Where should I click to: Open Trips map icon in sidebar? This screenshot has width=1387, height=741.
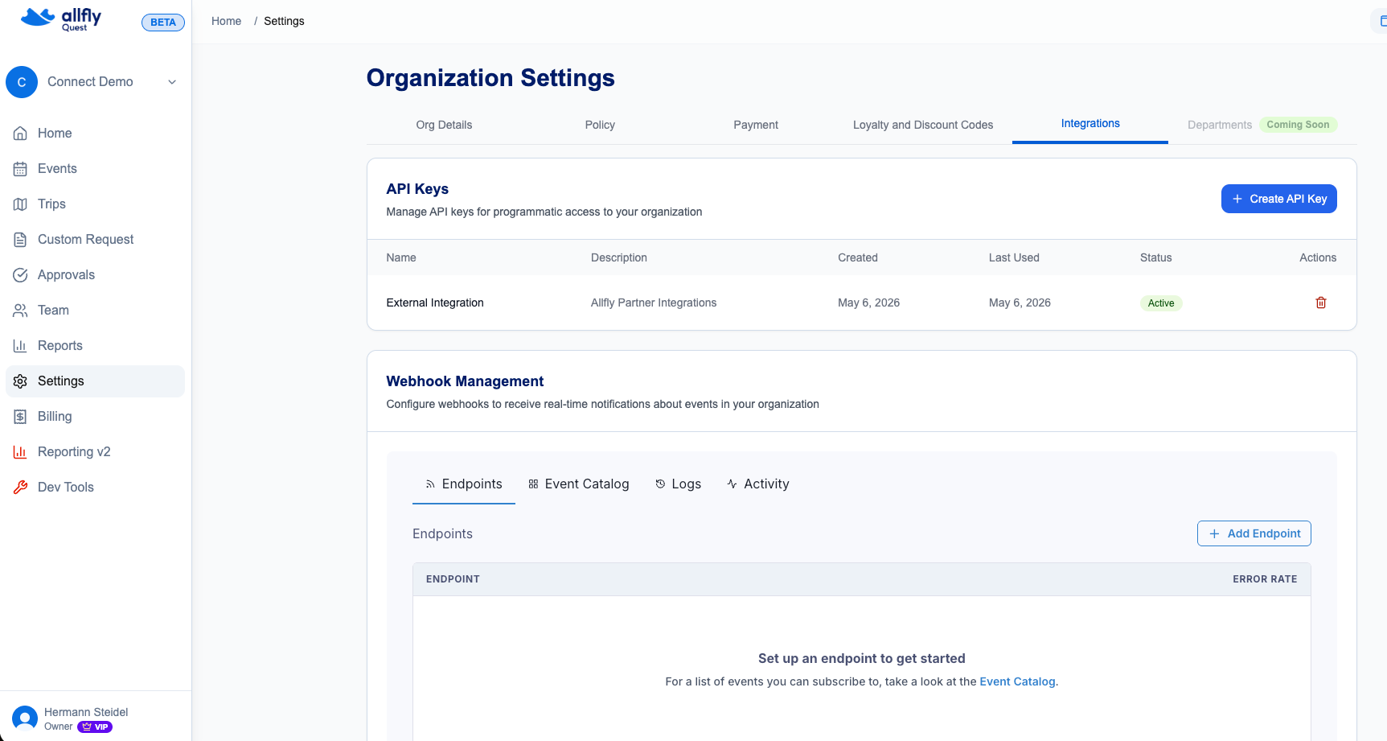point(21,204)
